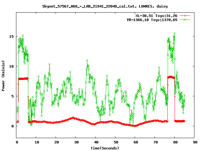This screenshot has width=201, height=151.
Task: Click the Power (Kelvin) axis label
Action: click(x=3, y=76)
